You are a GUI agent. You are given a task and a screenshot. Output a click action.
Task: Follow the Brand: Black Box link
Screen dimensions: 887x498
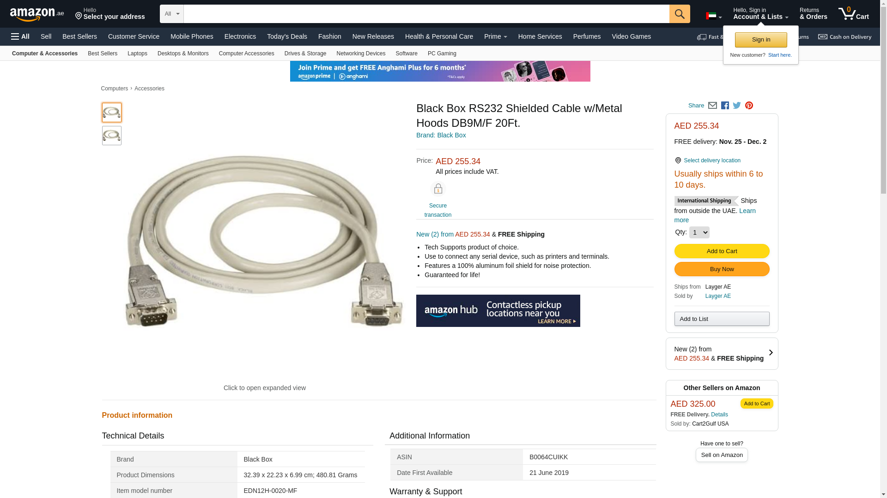click(x=441, y=135)
